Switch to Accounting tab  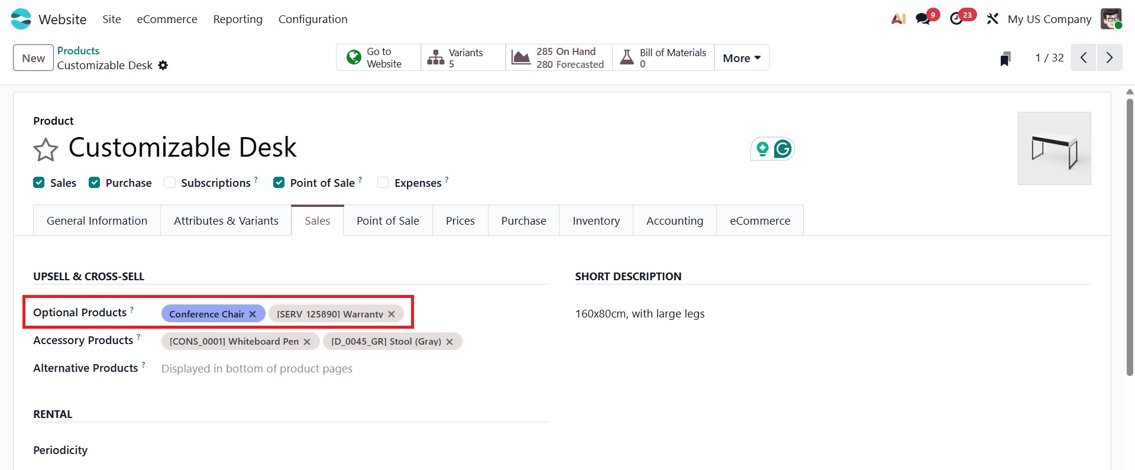pyautogui.click(x=675, y=221)
